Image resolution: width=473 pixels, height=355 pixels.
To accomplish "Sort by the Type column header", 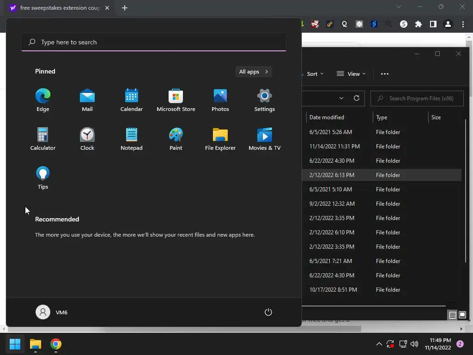I will pos(400,117).
